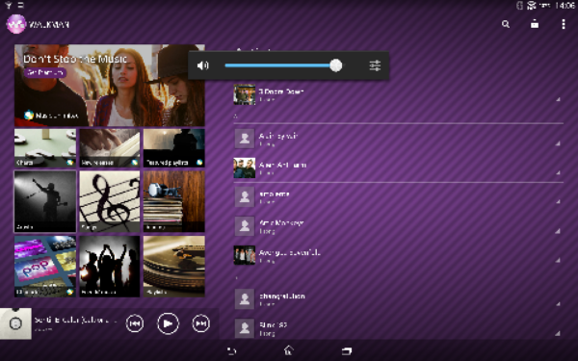Adjust the volume slider handle

coord(336,65)
